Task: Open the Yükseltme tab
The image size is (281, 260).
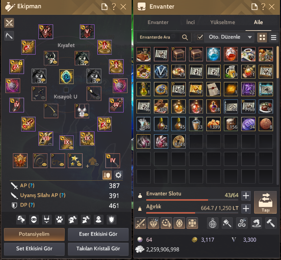Action: point(222,22)
